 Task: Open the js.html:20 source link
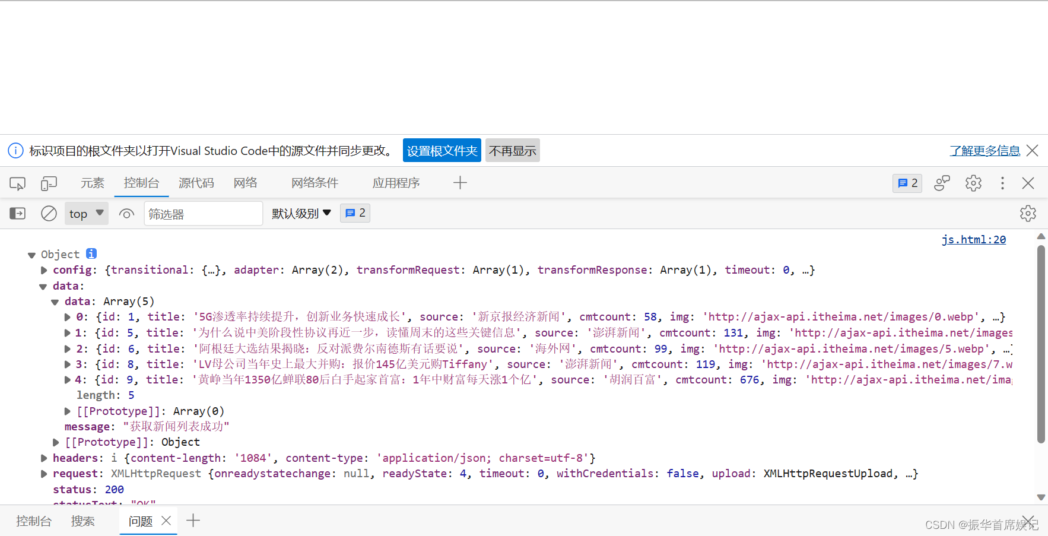974,239
